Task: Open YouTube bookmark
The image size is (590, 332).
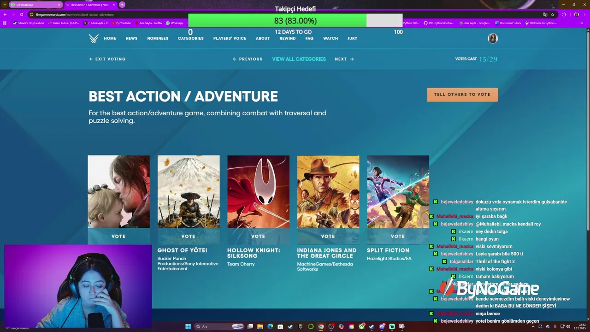Action: 122,23
